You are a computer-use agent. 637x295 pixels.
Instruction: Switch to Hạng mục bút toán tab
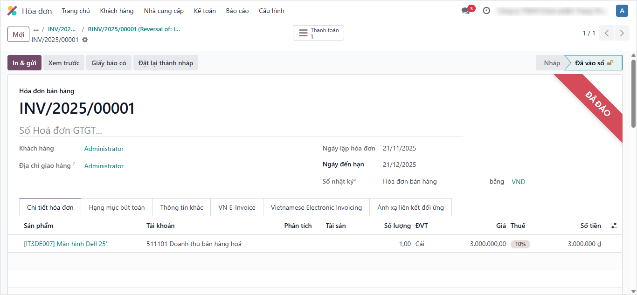click(117, 207)
